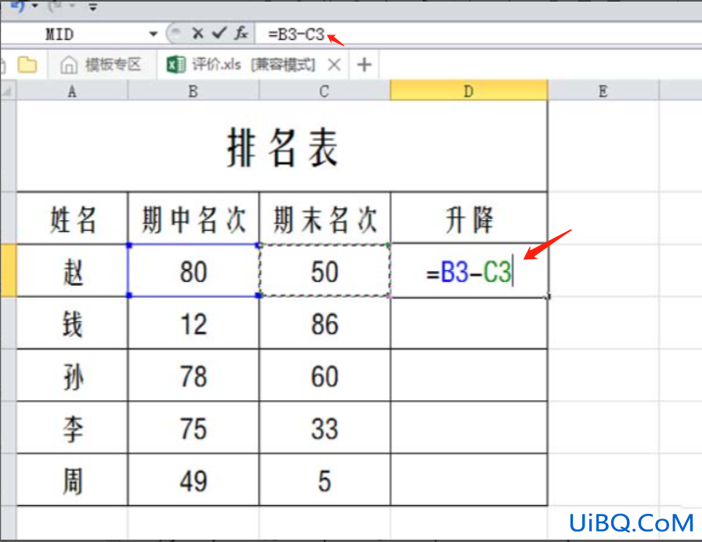Select column B header
The height and width of the screenshot is (542, 702).
tap(193, 91)
